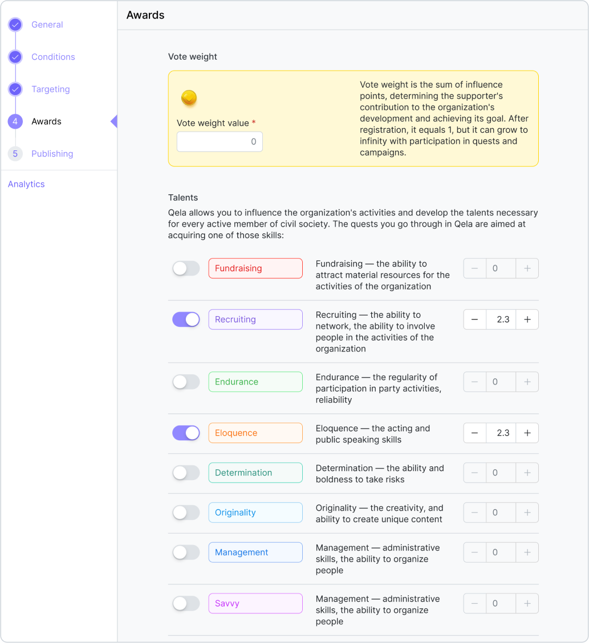The height and width of the screenshot is (643, 589).
Task: Click the Savvy talent tag
Action: click(255, 604)
